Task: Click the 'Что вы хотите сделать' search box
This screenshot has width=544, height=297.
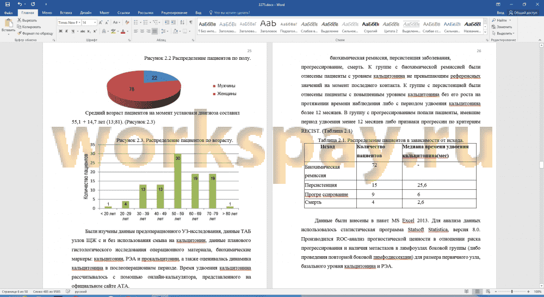Action: [x=230, y=13]
